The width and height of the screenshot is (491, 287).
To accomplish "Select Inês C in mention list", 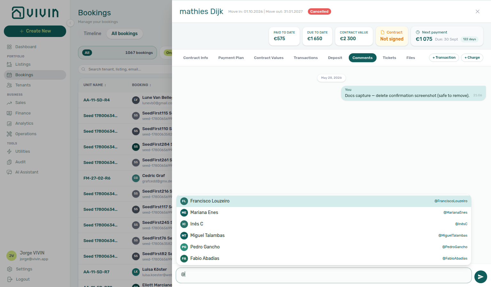I will point(324,224).
